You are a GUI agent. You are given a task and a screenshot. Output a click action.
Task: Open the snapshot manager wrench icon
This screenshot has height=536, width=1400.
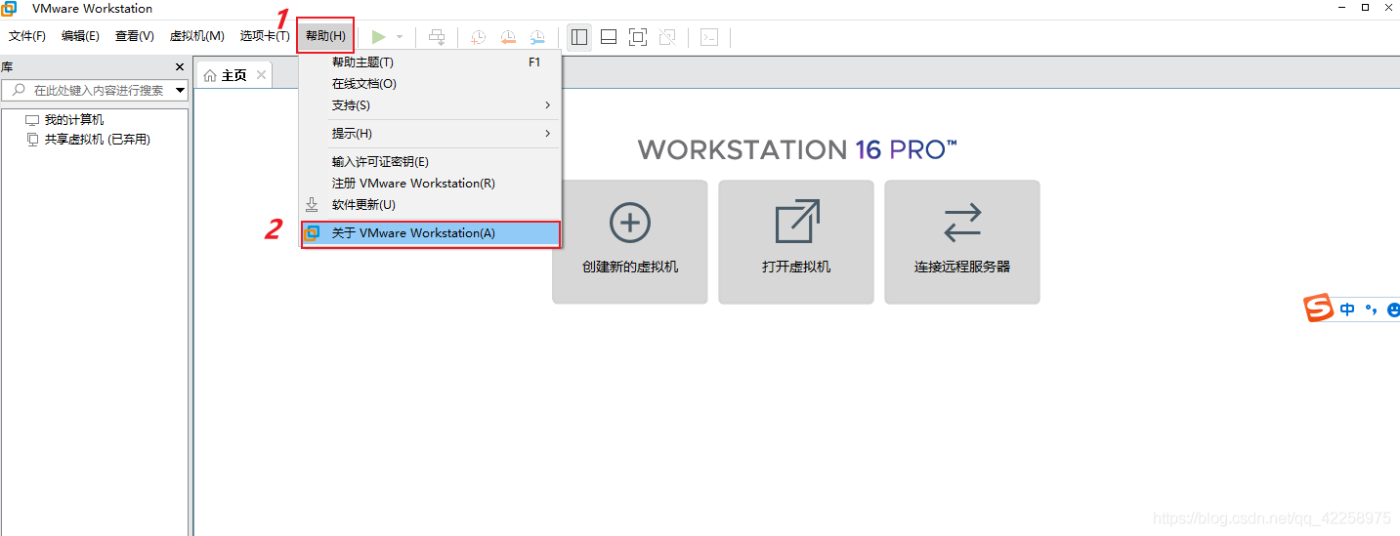(x=538, y=37)
